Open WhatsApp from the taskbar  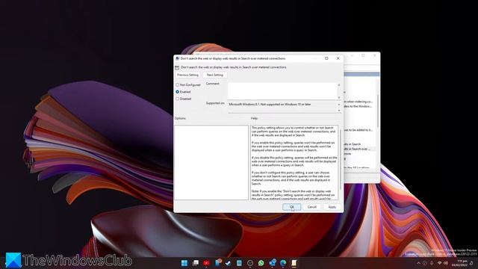click(261, 263)
